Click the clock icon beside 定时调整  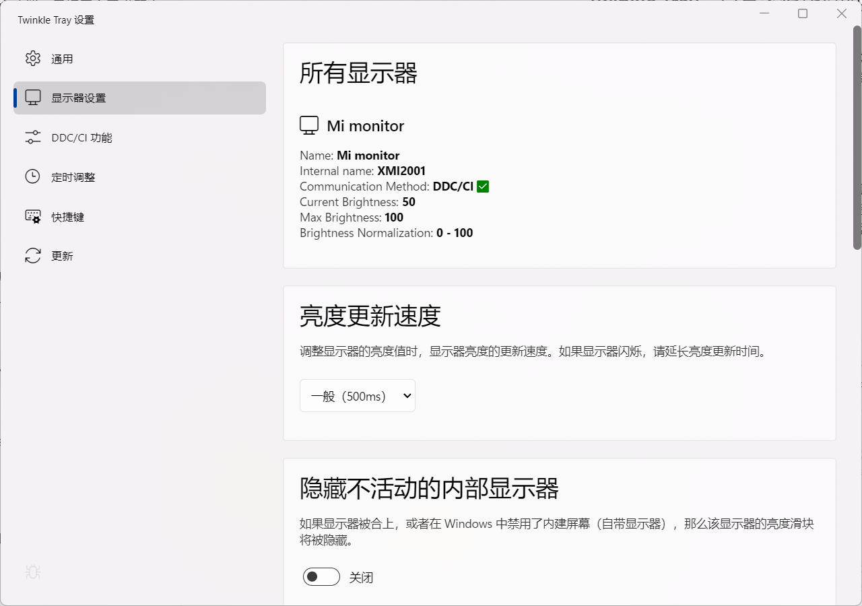point(32,176)
